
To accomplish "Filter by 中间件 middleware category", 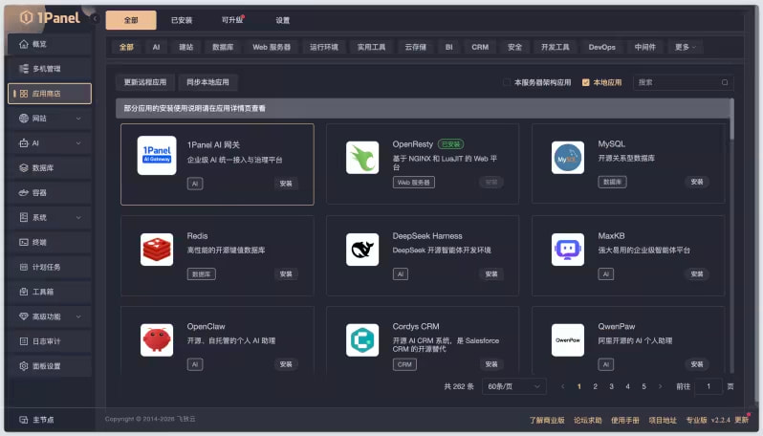I will [644, 47].
